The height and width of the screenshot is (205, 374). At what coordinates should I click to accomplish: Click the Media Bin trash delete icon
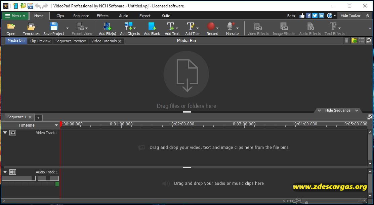point(346,41)
